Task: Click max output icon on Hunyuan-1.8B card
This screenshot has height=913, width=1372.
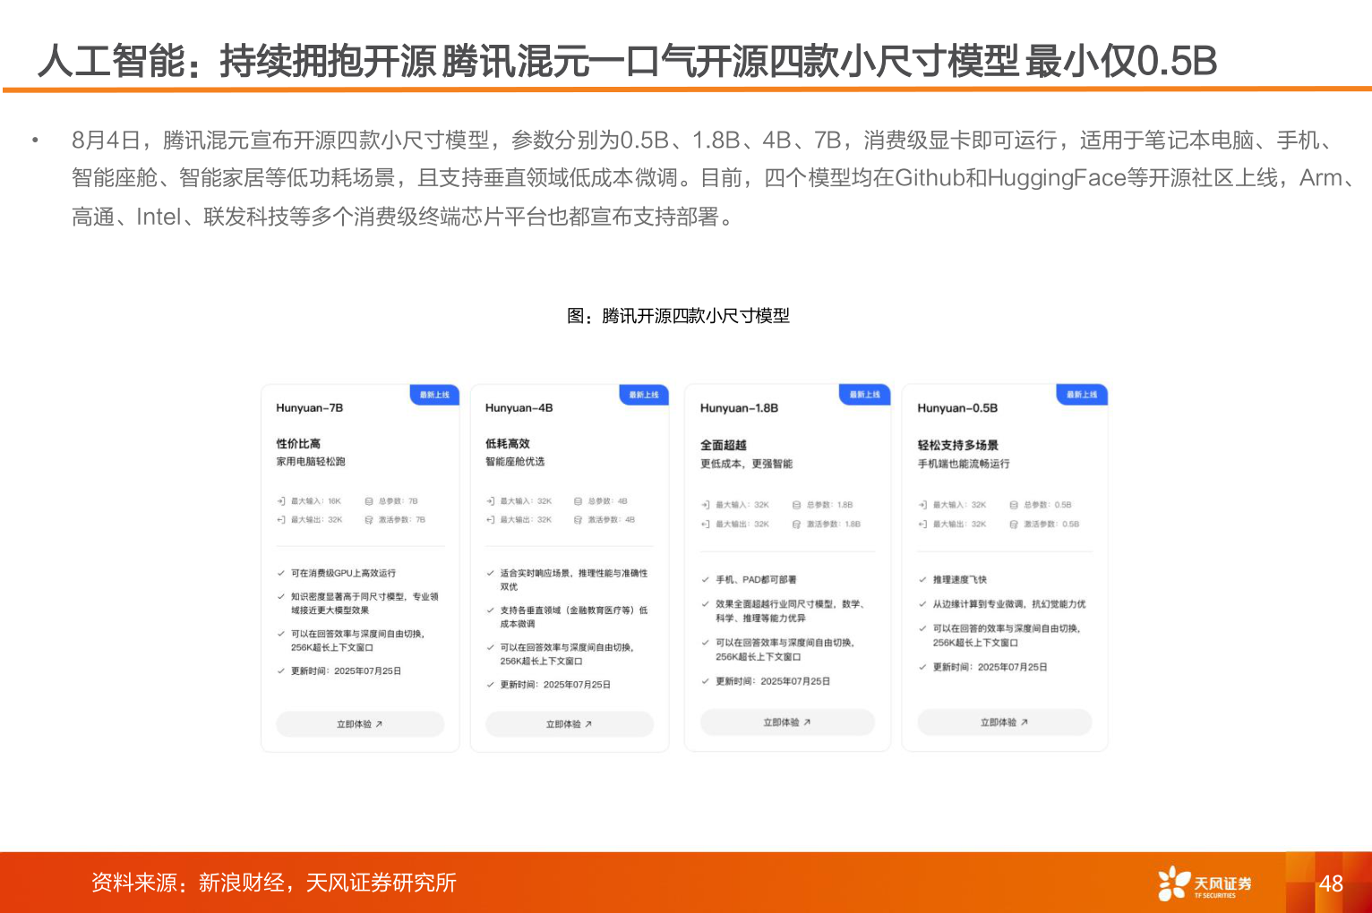Action: point(706,524)
